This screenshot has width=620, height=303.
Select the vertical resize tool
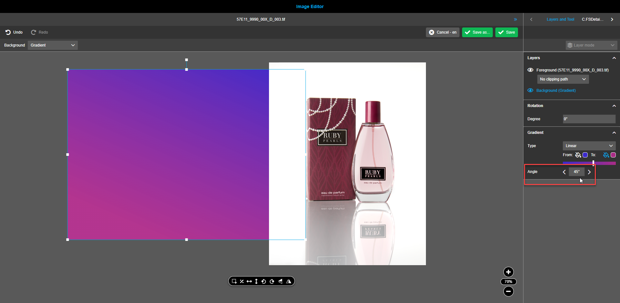tap(256, 281)
